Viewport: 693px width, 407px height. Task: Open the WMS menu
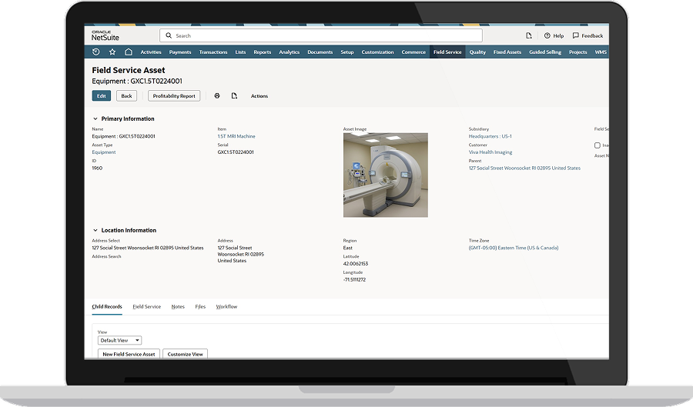coord(601,52)
